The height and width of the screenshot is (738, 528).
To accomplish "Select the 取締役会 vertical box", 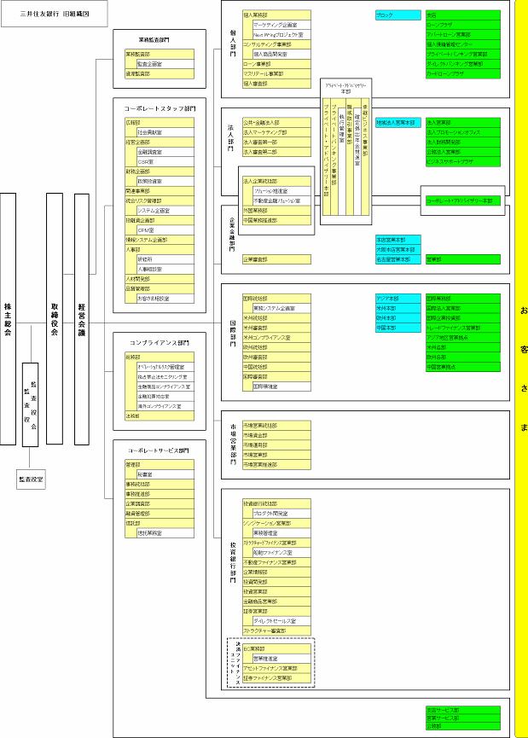I will point(54,318).
